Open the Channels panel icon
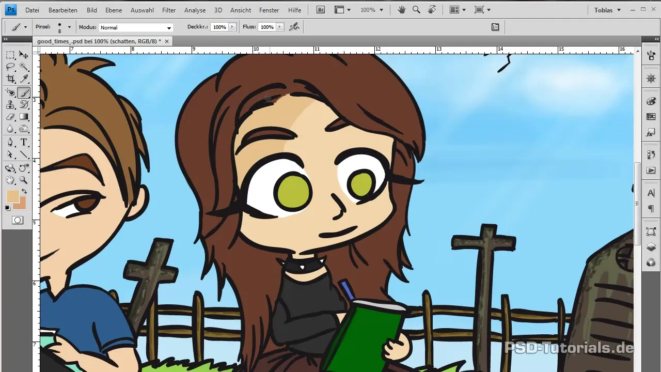The height and width of the screenshot is (372, 661). [651, 262]
